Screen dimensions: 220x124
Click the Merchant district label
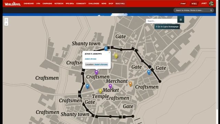pyautogui.click(x=117, y=81)
